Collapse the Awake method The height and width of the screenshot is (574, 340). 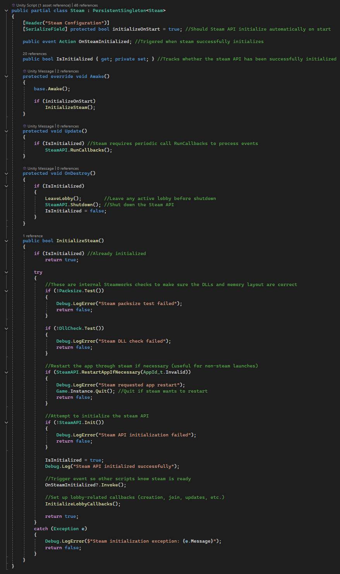6,76
